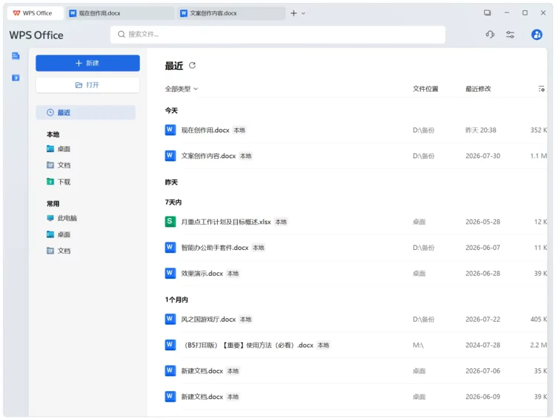The width and height of the screenshot is (556, 420).
Task: Toggle the window display mode icon
Action: 488,13
